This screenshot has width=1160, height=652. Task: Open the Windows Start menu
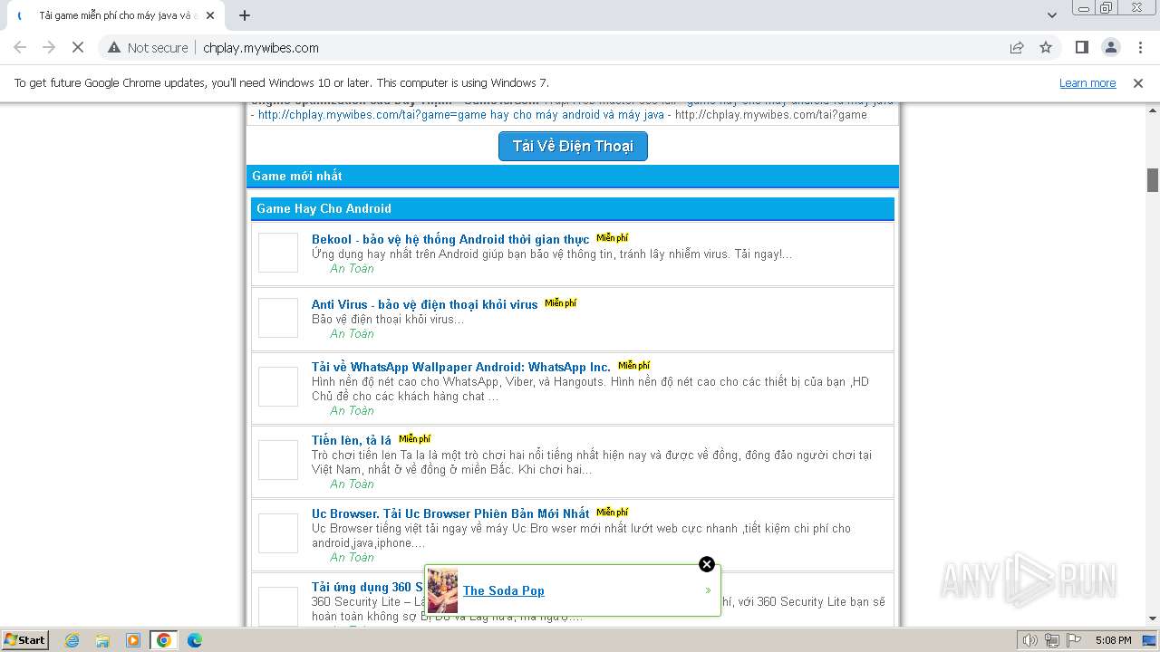24,640
